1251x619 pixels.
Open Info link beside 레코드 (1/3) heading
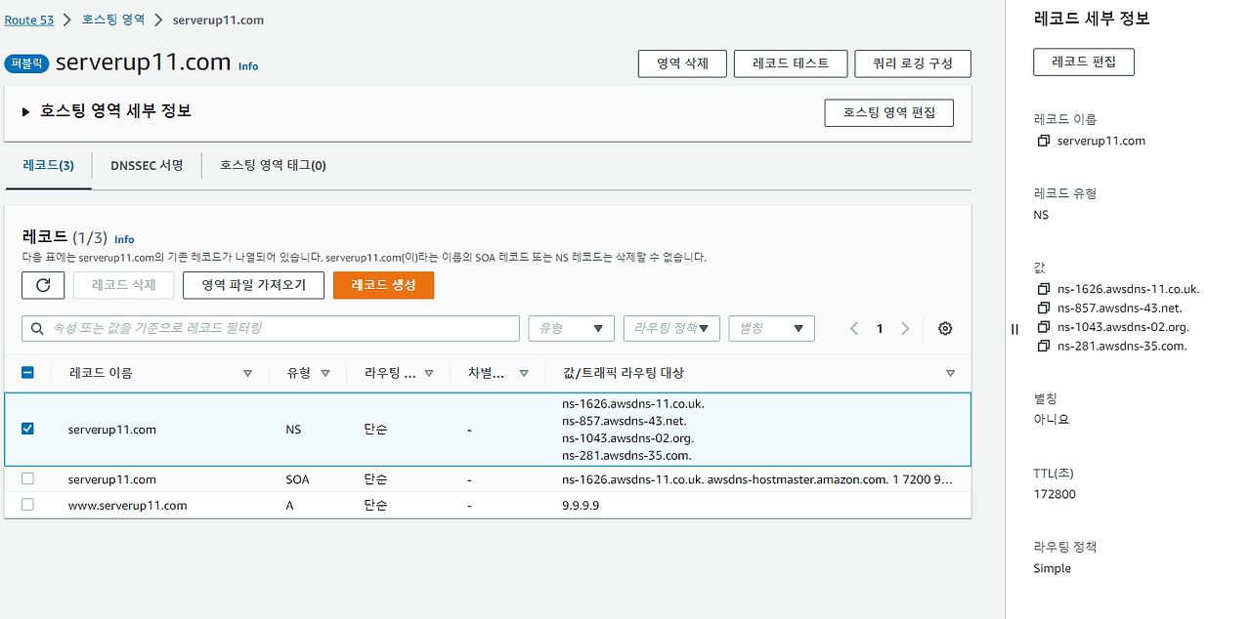[124, 239]
